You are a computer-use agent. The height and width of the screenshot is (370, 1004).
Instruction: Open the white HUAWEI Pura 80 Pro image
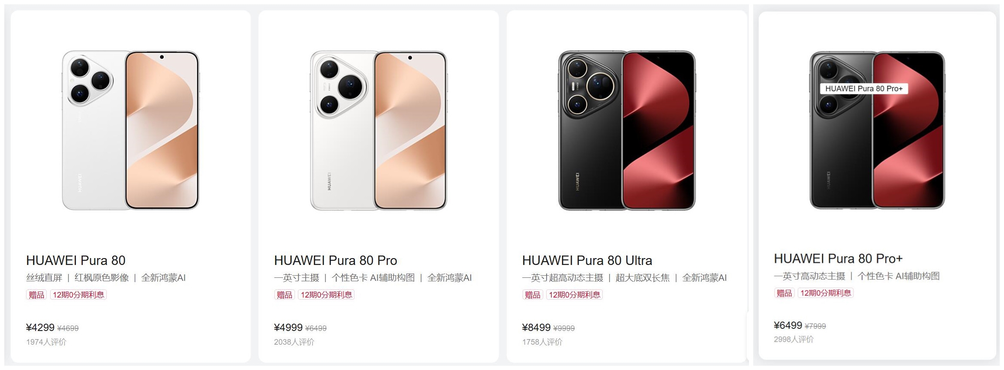[379, 130]
